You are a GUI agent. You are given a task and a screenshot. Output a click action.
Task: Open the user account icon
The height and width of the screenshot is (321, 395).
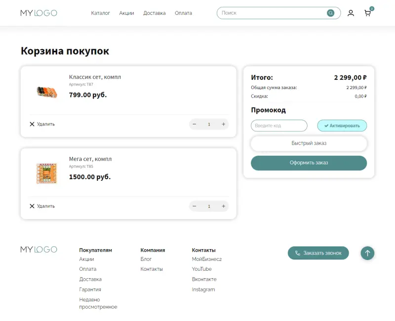pos(351,13)
